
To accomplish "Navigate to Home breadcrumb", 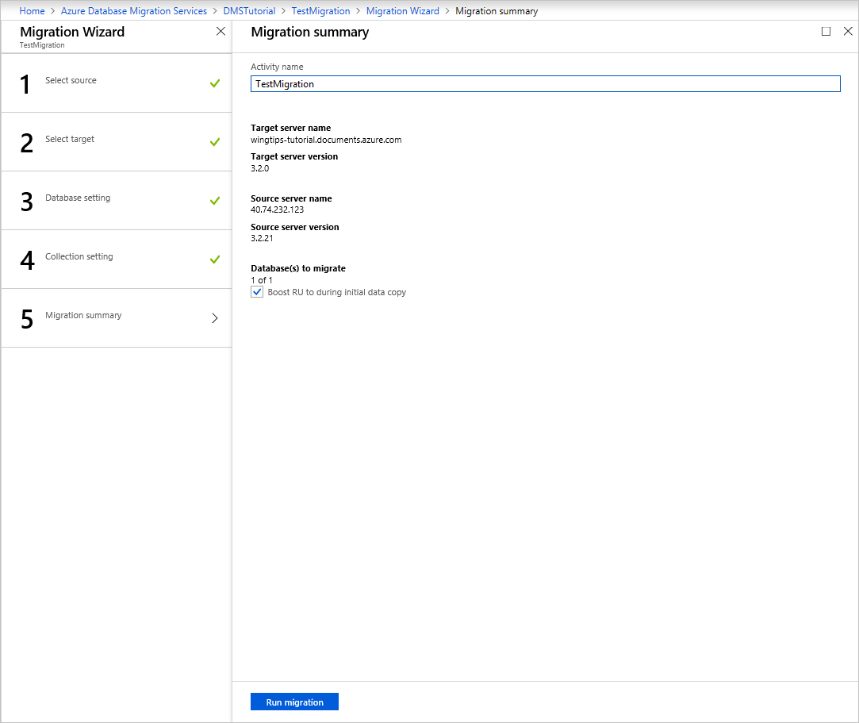I will (32, 11).
